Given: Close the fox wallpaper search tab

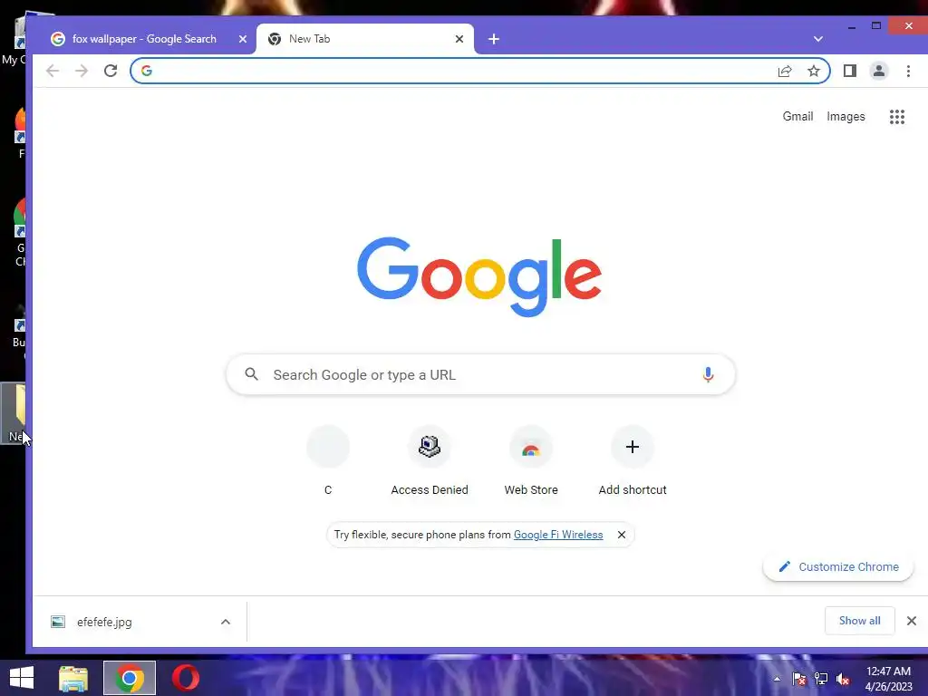Looking at the screenshot, I should pos(243,39).
